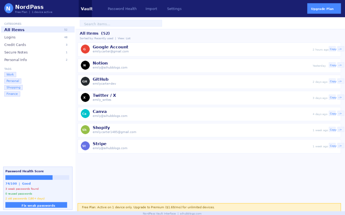The image size is (345, 215).
Task: Open Notion entry arrow button
Action: [x=340, y=65]
